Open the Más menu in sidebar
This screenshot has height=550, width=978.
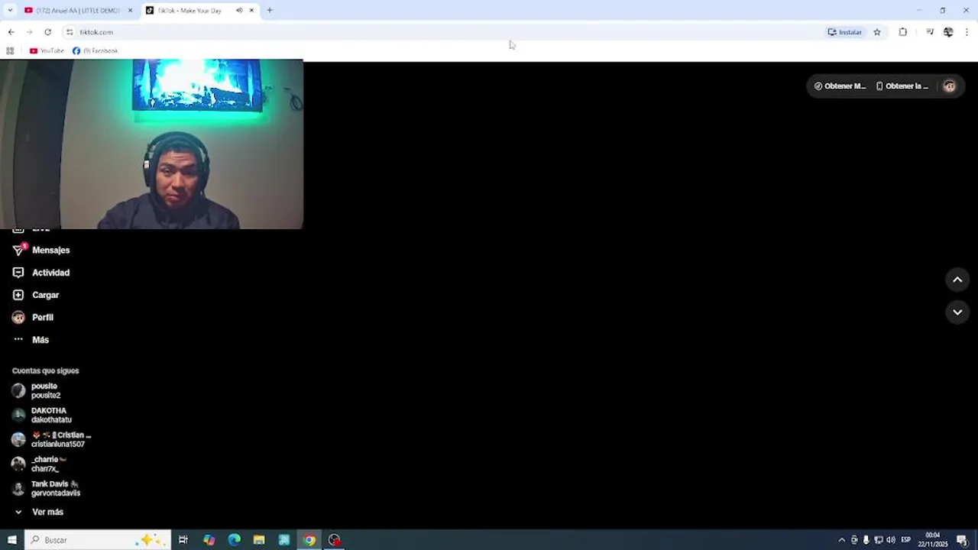[31, 340]
